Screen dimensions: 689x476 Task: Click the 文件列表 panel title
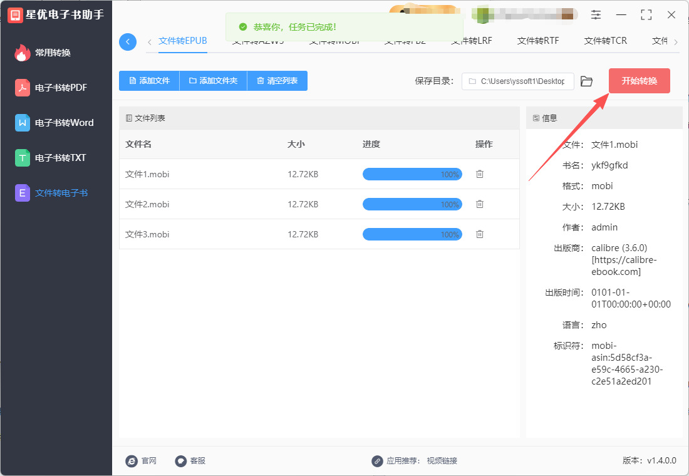click(x=150, y=118)
